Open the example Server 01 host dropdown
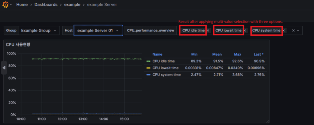This screenshot has width=314, height=125. pos(98,31)
